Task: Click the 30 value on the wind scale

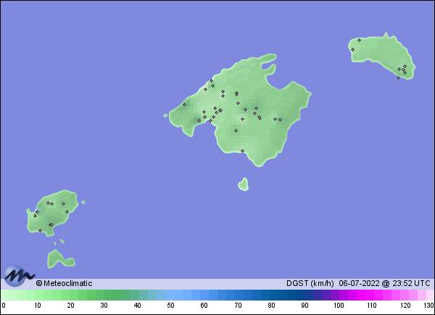Action: coord(104,306)
